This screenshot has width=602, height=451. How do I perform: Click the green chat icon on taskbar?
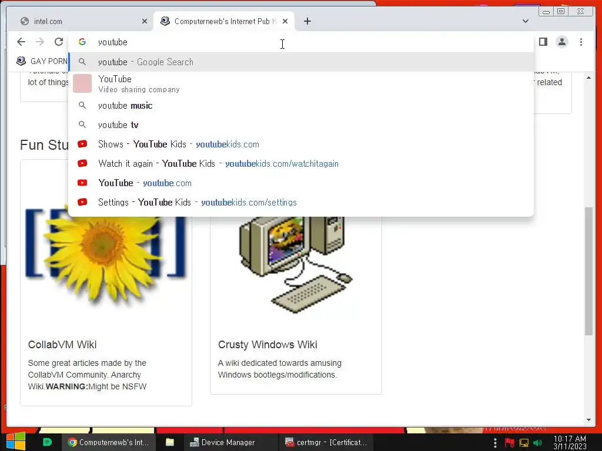[x=47, y=442]
